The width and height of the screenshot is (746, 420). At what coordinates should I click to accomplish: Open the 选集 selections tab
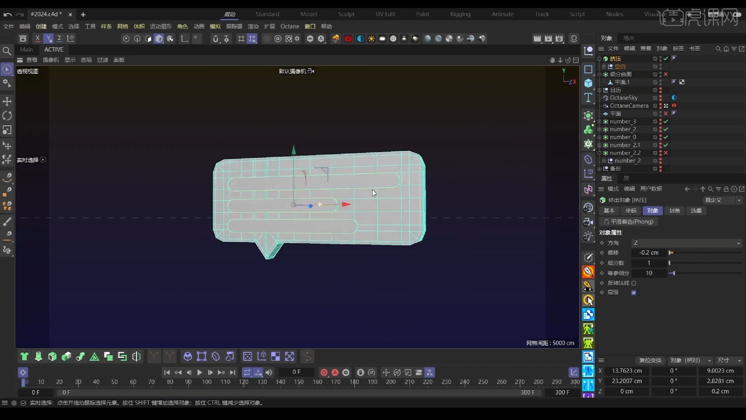pyautogui.click(x=696, y=210)
